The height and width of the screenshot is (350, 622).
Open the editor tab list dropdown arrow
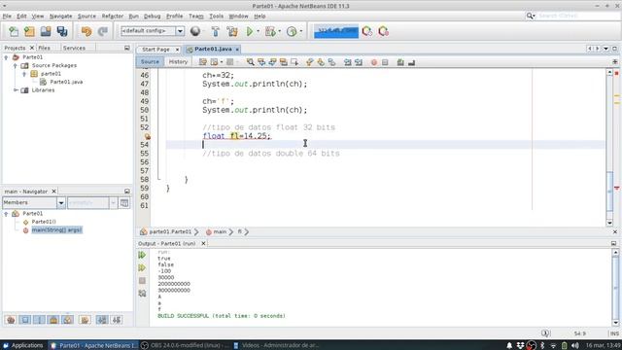coord(605,49)
